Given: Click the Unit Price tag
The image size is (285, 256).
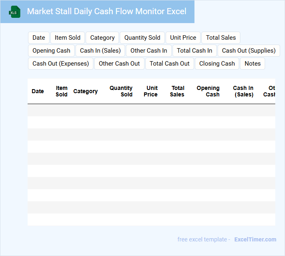Looking at the screenshot, I should pyautogui.click(x=183, y=38).
